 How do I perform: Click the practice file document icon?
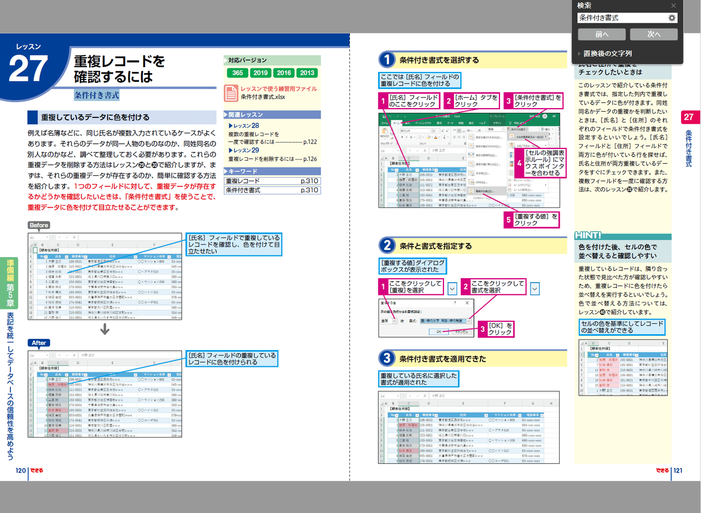(x=231, y=92)
